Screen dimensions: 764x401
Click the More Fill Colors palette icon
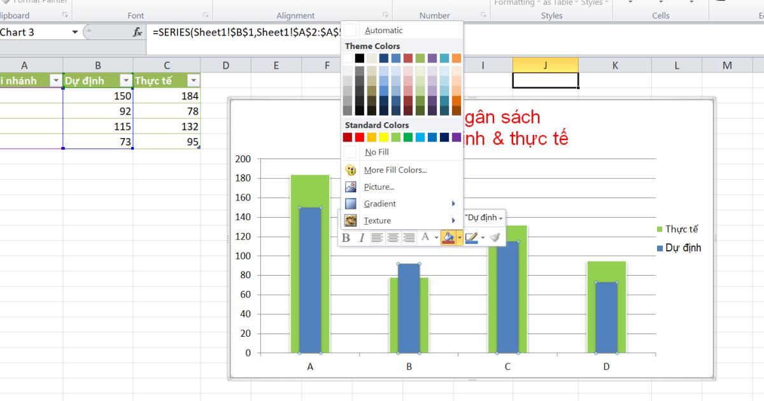(351, 170)
